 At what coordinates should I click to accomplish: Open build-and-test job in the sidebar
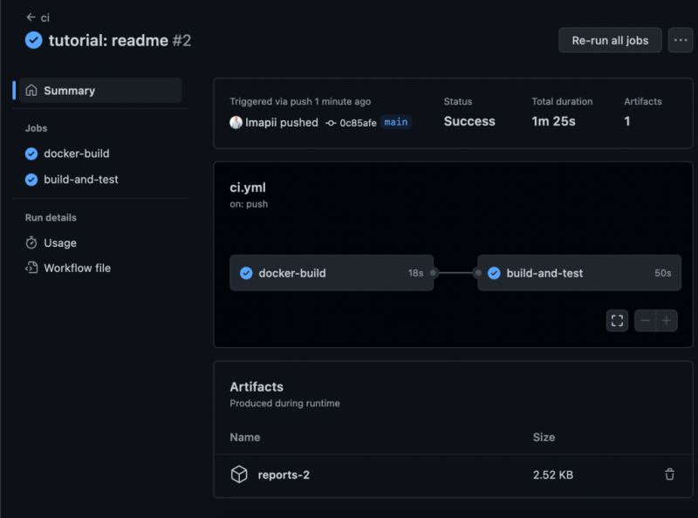tap(80, 180)
